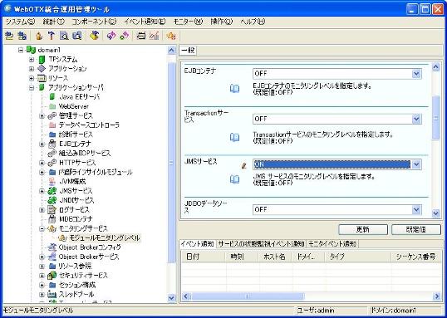Click the up arrow toolbar icon
447x318 pixels.
[52, 36]
